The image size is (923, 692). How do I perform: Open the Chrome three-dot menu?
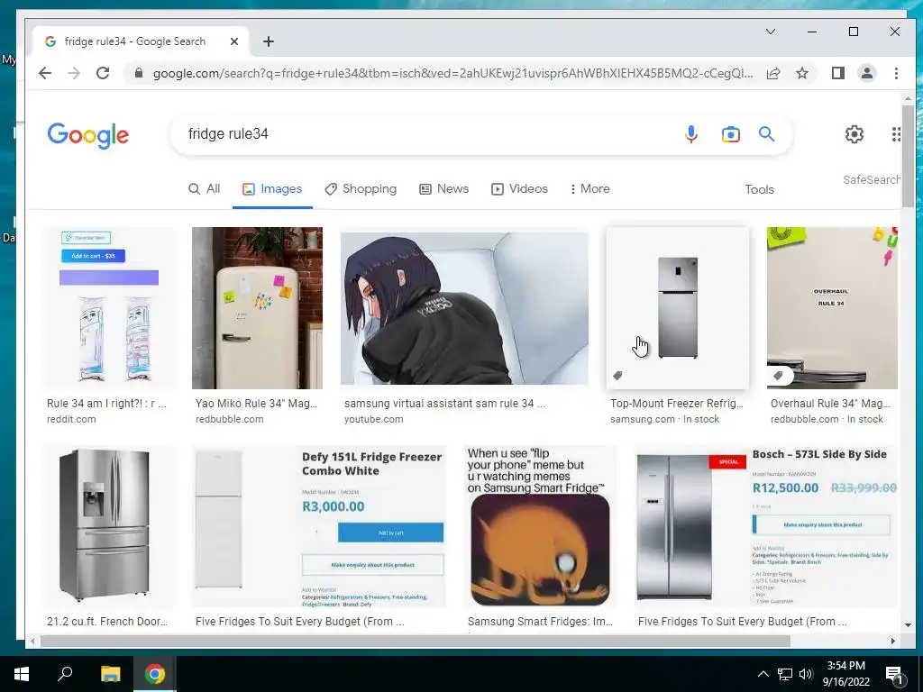[x=896, y=73]
